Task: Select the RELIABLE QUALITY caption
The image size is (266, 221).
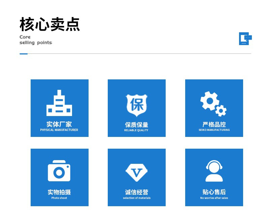Action: point(136,130)
